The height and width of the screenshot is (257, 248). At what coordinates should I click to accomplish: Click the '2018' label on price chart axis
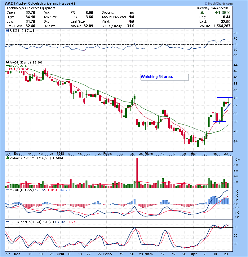60,154
